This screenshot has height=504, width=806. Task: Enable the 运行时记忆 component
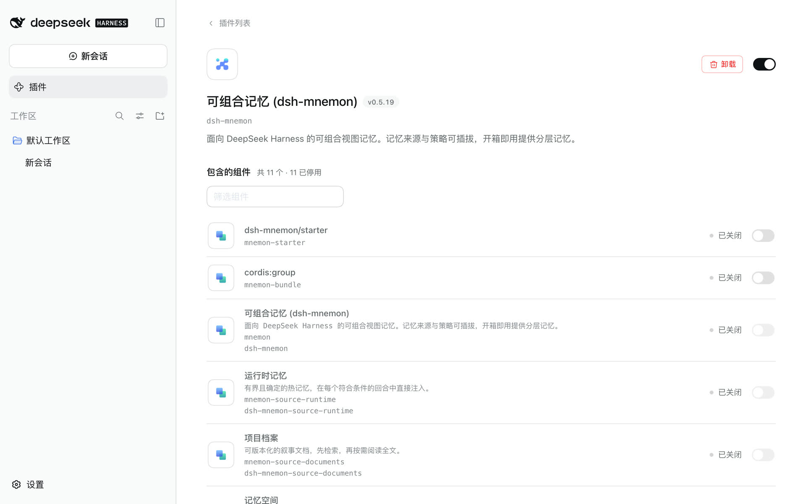pos(763,392)
